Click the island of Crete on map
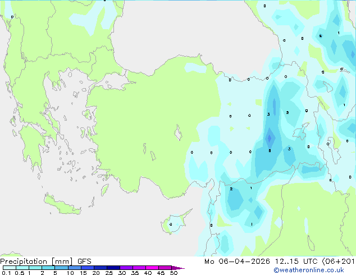The height and width of the screenshot is (275, 356). [62, 205]
